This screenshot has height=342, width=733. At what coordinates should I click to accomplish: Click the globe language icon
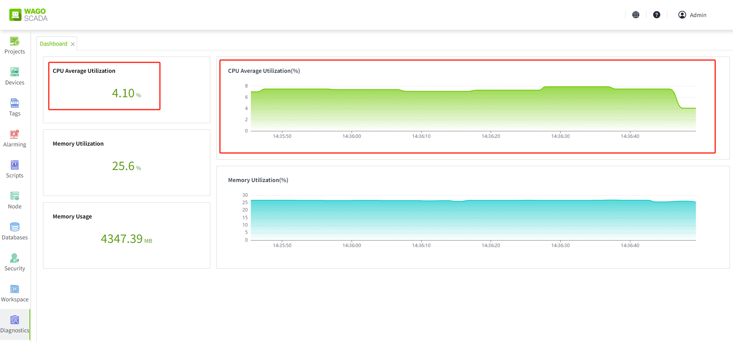click(x=635, y=15)
